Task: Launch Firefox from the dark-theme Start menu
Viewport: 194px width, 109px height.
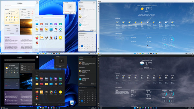Action: (37, 92)
